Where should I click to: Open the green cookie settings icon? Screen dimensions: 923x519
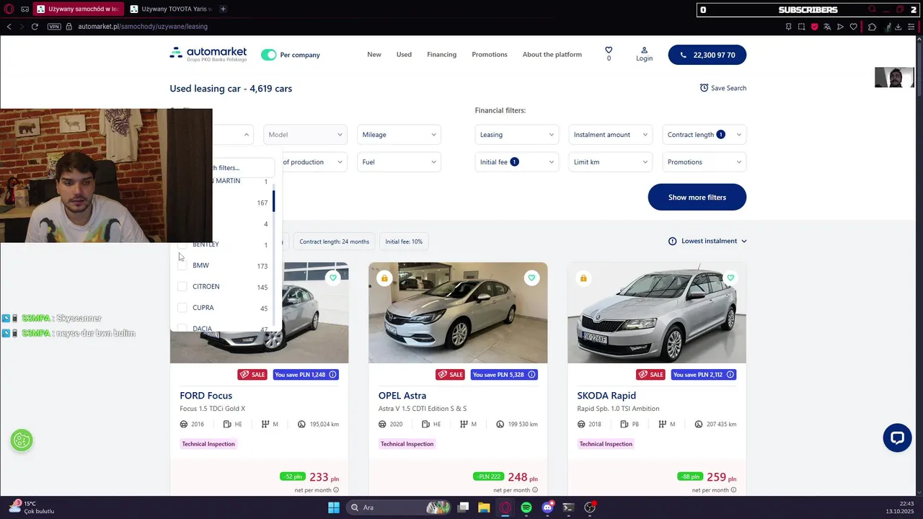pos(22,440)
